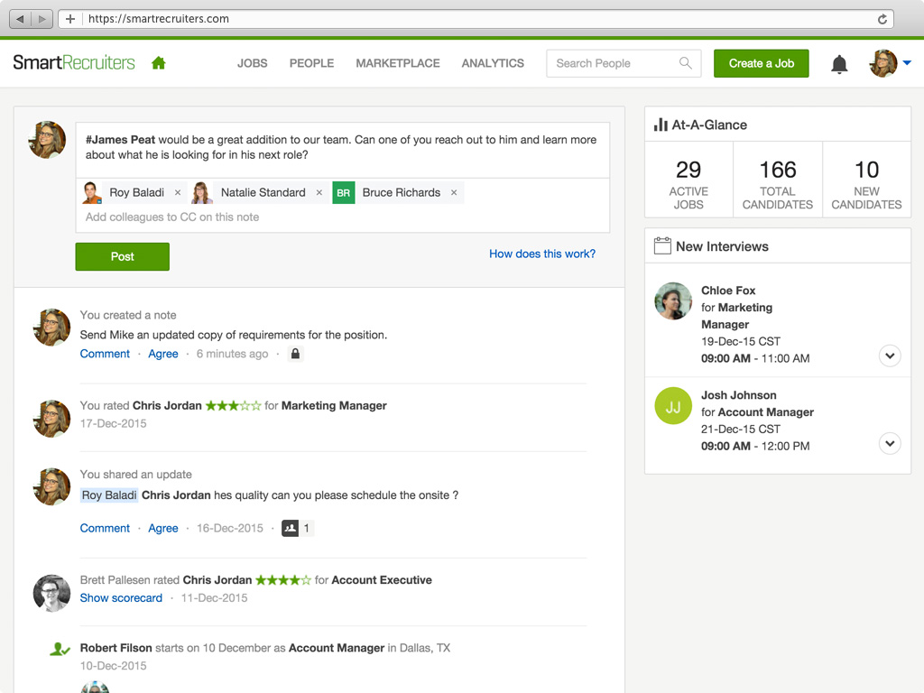Open the Analytics menu
The image size is (924, 693).
pos(493,63)
